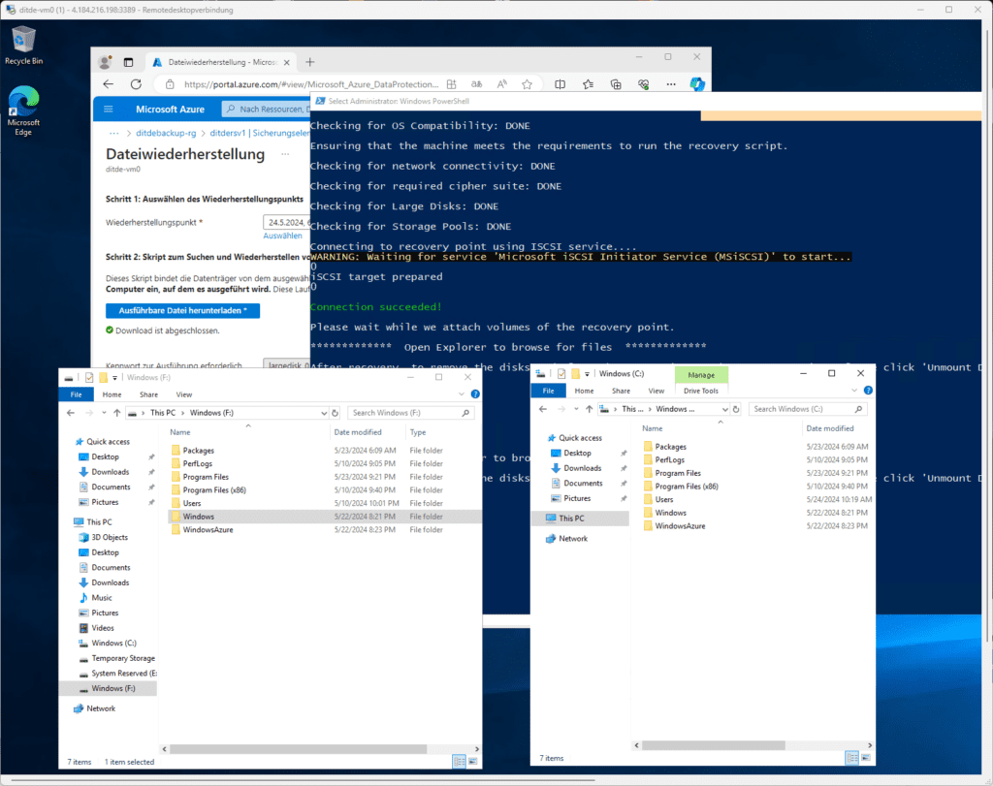
Task: Add a new tab in Edge
Action: 309,62
